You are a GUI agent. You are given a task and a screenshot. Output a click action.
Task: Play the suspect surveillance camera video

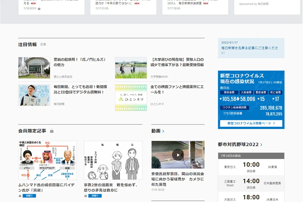[x=178, y=155]
